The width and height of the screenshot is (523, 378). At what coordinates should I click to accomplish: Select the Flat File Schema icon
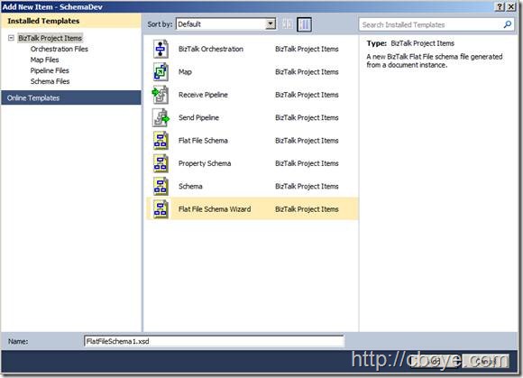coord(161,141)
